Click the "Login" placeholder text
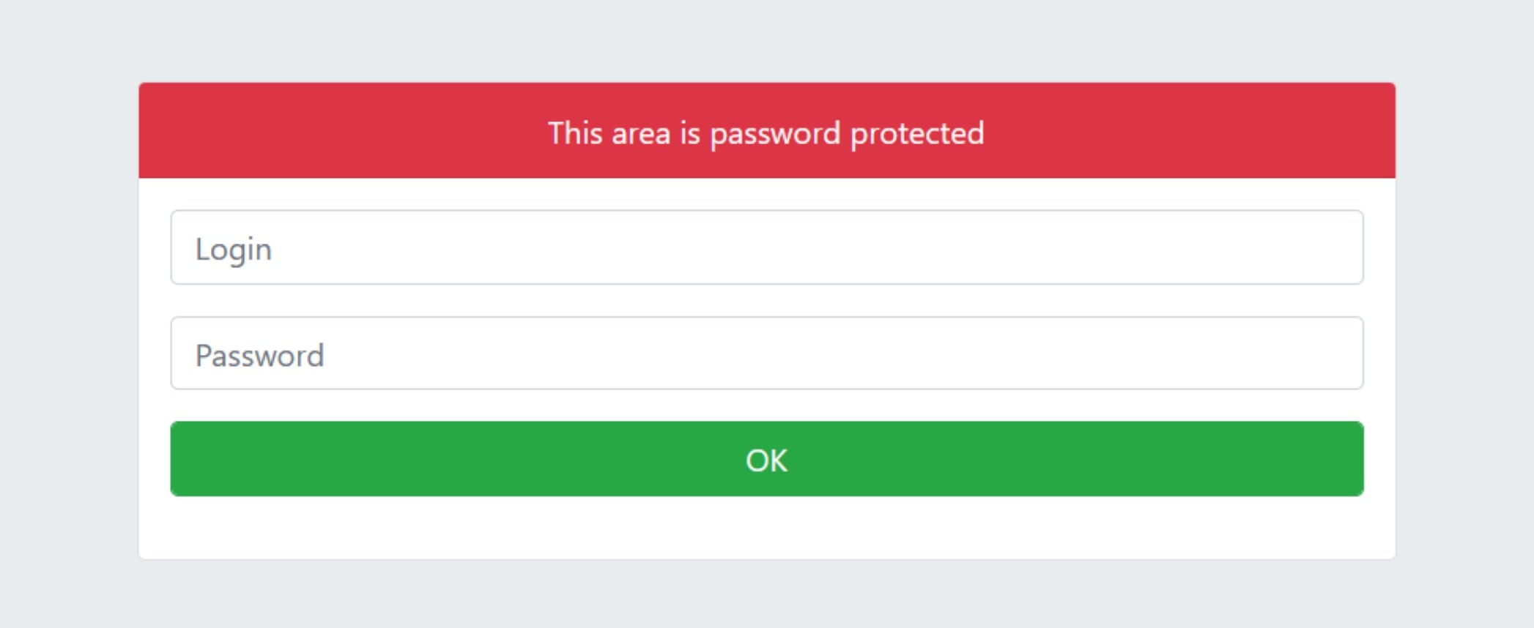This screenshot has height=628, width=1534. click(x=234, y=250)
